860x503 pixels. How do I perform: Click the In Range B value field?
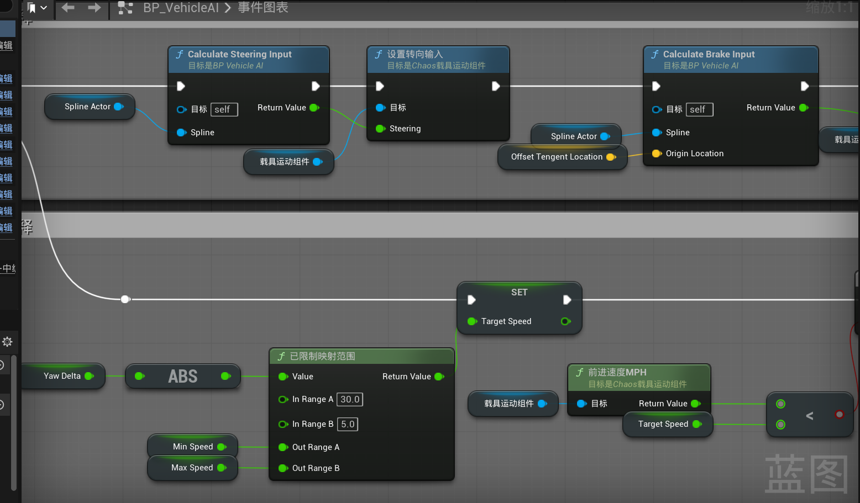pyautogui.click(x=348, y=424)
